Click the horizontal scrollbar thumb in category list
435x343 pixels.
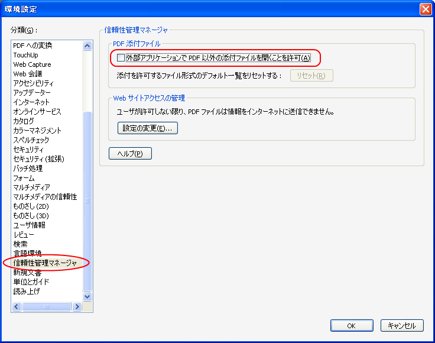click(x=47, y=307)
